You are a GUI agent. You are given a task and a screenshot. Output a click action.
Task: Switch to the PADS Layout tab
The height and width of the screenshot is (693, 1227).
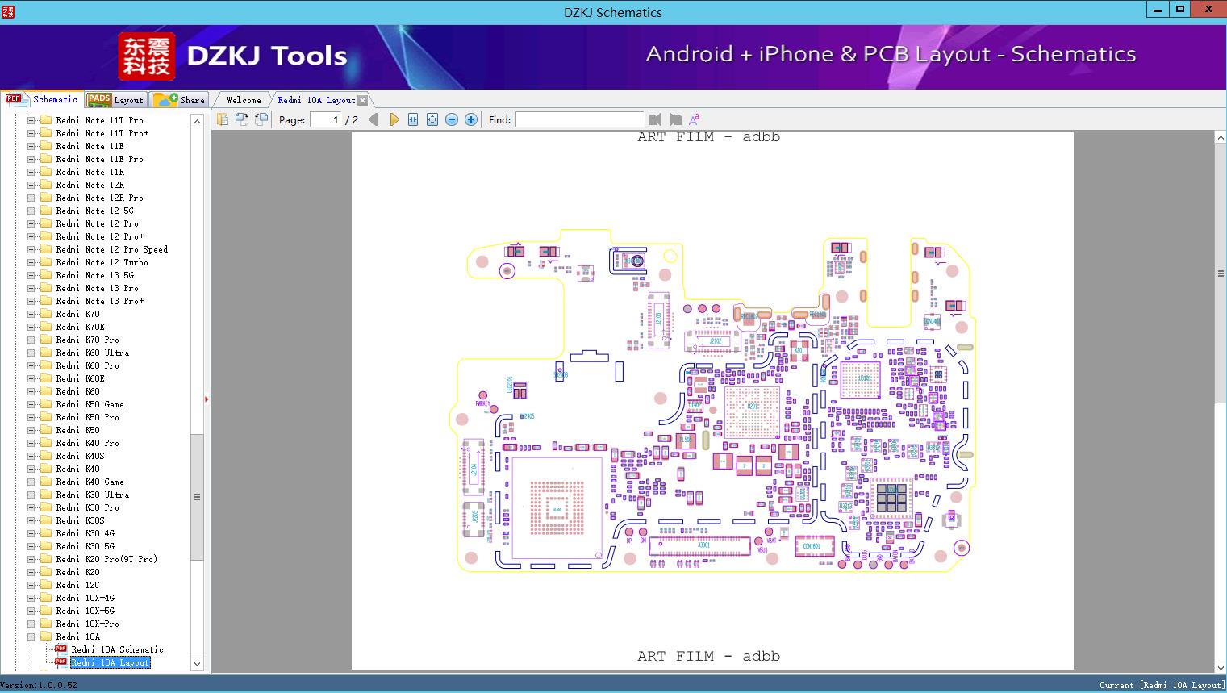click(115, 100)
